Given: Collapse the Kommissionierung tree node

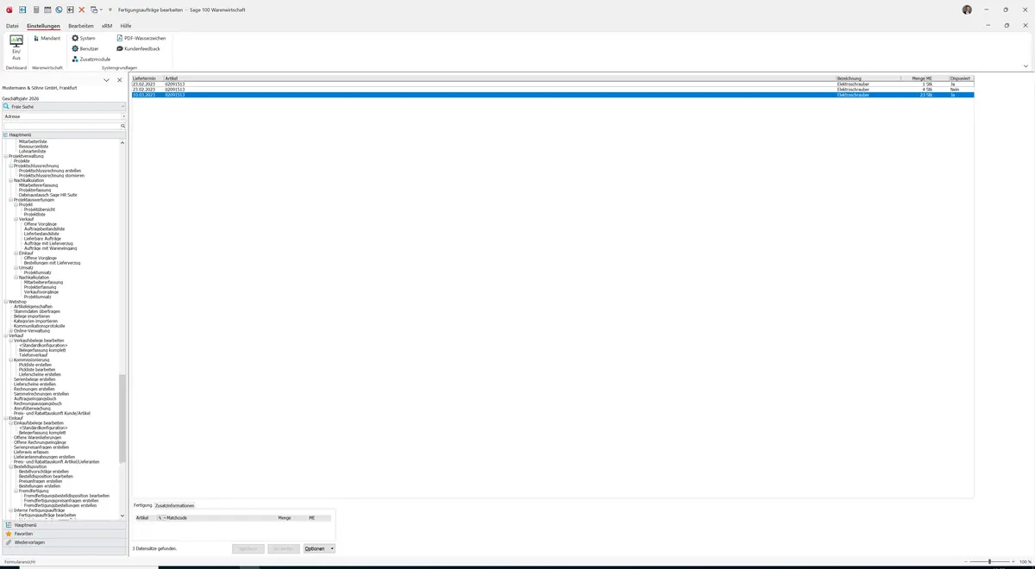Looking at the screenshot, I should (11, 360).
